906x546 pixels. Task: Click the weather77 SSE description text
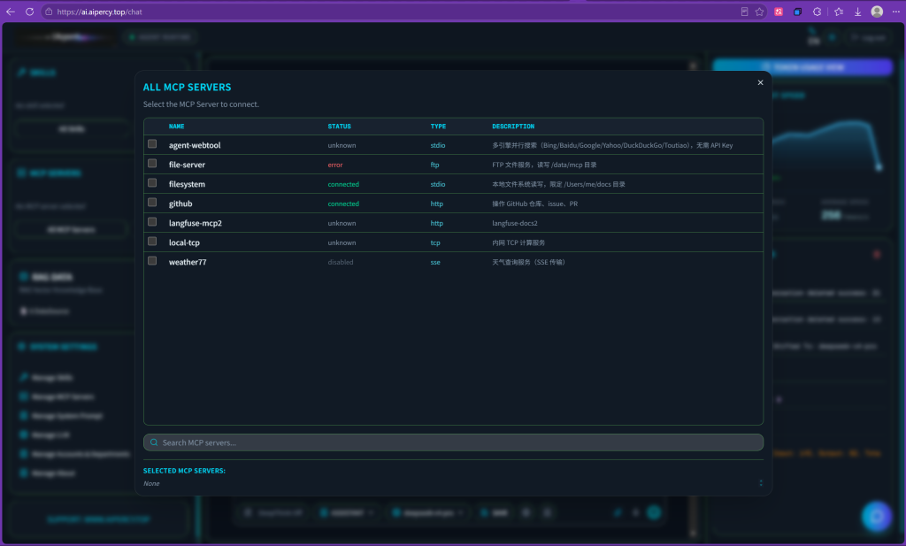(528, 262)
